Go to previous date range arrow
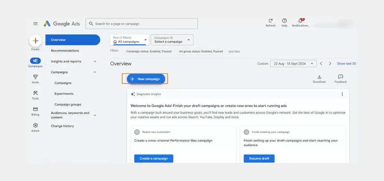The height and width of the screenshot is (181, 384). click(x=321, y=64)
